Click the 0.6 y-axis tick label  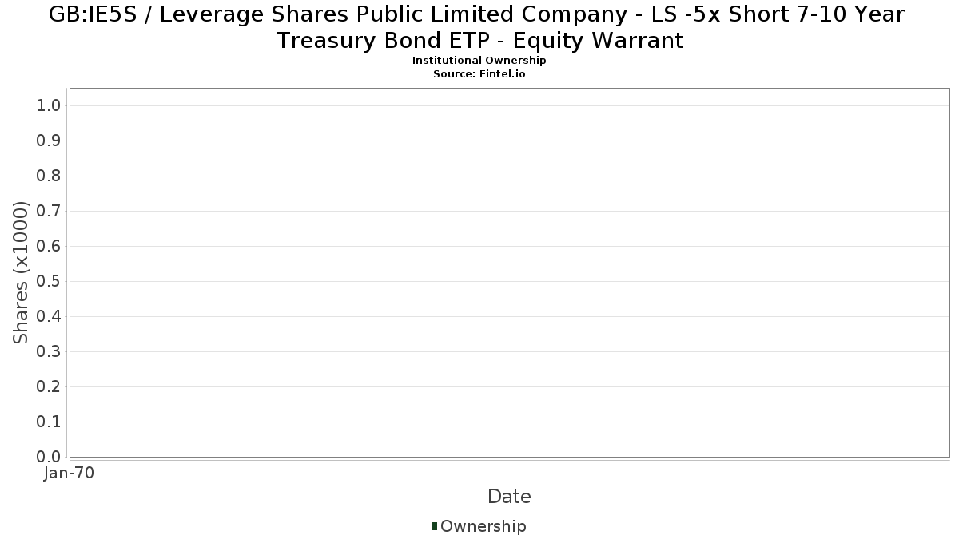50,247
